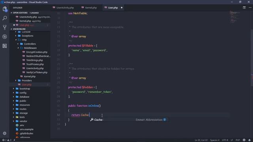The width and height of the screenshot is (253, 142).
Task: Click the Ln 32, Col 22 status item
Action: point(201,140)
